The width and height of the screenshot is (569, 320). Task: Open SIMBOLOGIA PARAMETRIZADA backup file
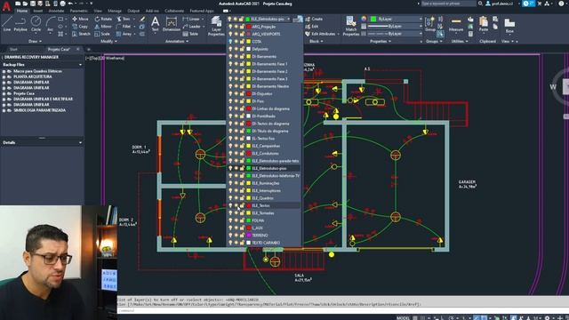pos(40,110)
